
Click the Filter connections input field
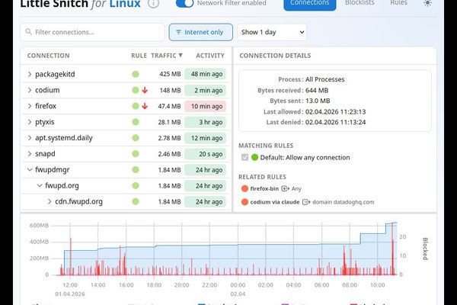click(92, 32)
